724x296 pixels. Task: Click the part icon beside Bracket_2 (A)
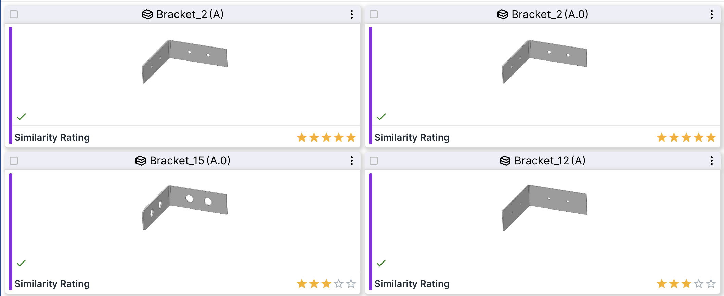click(147, 14)
